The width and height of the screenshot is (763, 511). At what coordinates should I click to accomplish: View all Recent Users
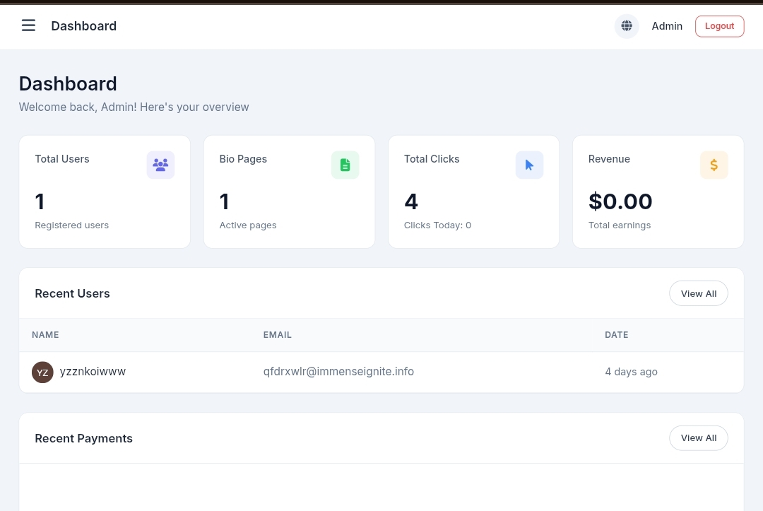(x=698, y=293)
